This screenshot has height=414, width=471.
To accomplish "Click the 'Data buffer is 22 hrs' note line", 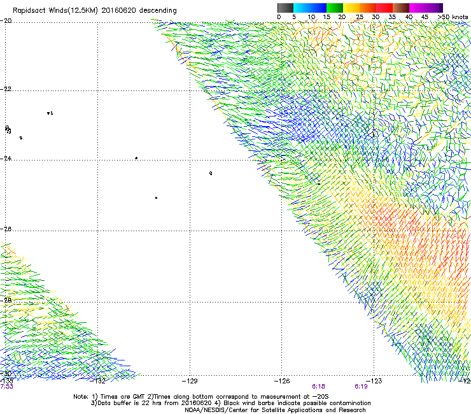I will (x=230, y=403).
